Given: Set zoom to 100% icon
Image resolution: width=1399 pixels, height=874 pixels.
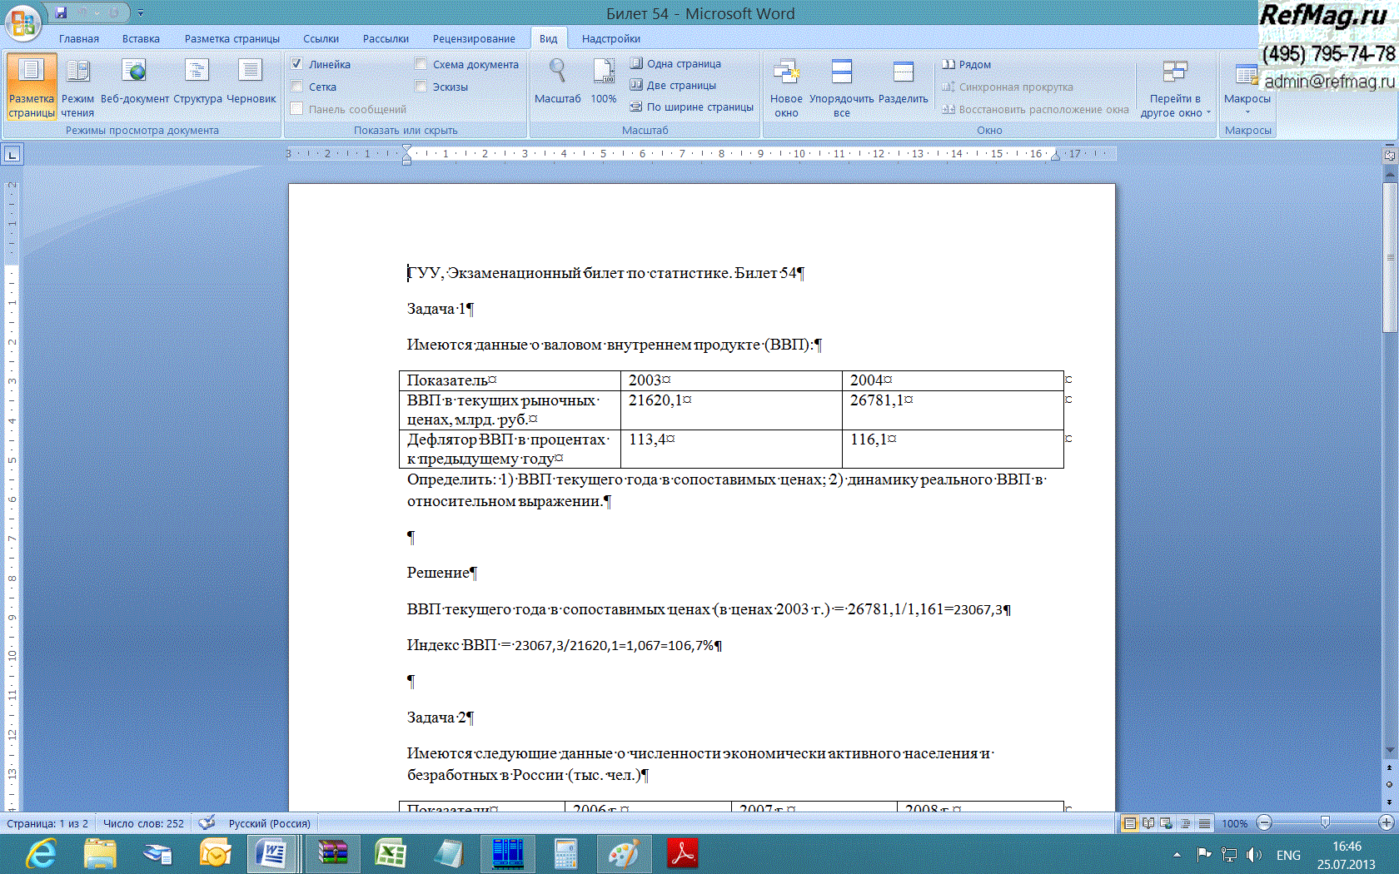Looking at the screenshot, I should pos(604,82).
